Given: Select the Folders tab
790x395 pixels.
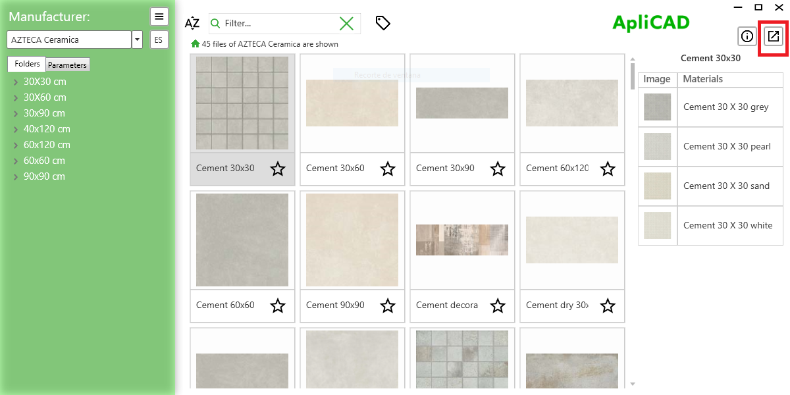Looking at the screenshot, I should point(26,64).
